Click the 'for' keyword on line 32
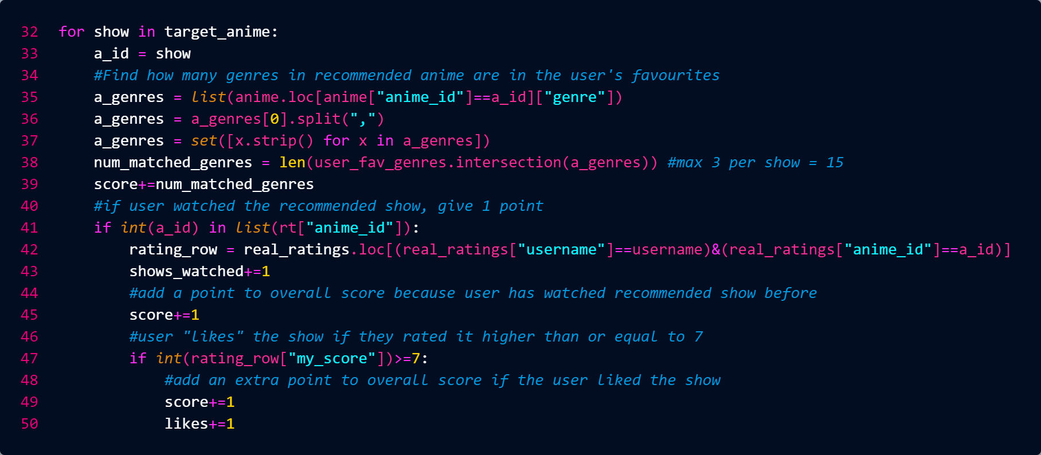This screenshot has height=455, width=1041. [x=72, y=32]
